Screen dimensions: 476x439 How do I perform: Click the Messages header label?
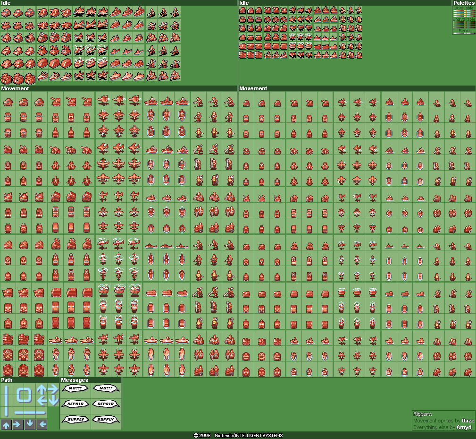[75, 380]
